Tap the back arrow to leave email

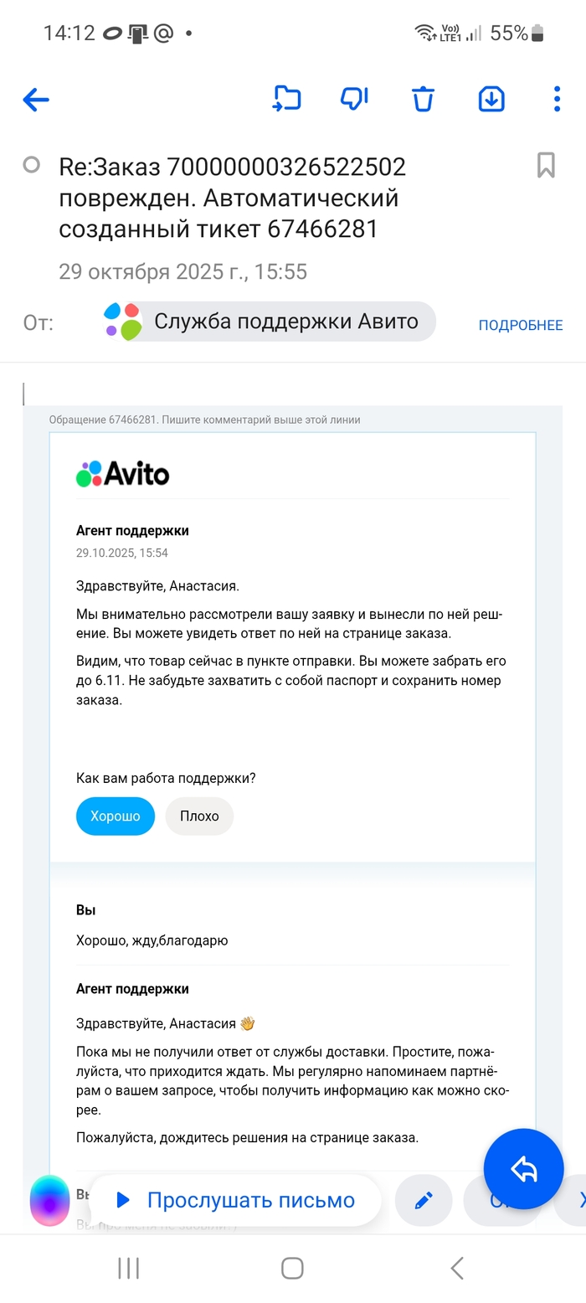pyautogui.click(x=36, y=100)
